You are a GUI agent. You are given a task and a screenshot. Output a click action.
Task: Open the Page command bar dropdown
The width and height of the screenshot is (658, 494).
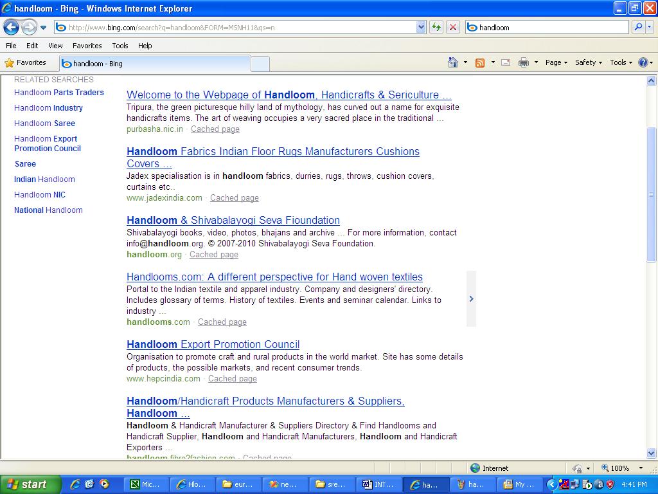click(x=556, y=62)
